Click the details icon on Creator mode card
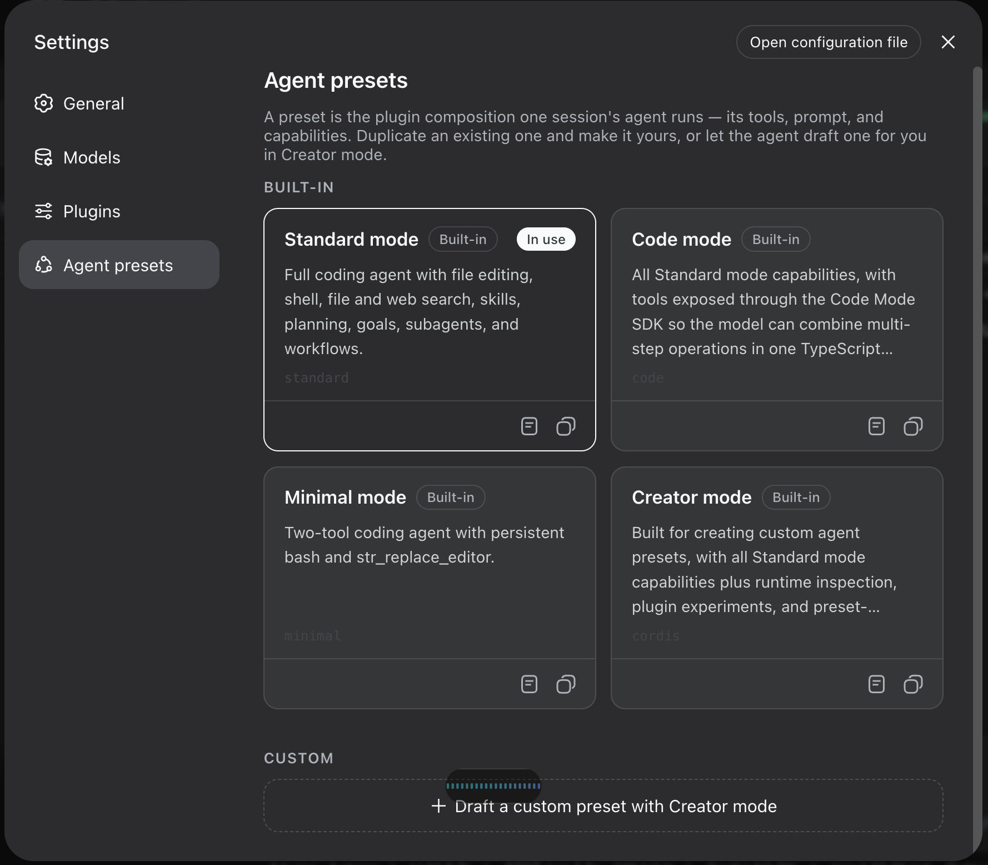Screen dimensions: 988x865 tap(876, 684)
